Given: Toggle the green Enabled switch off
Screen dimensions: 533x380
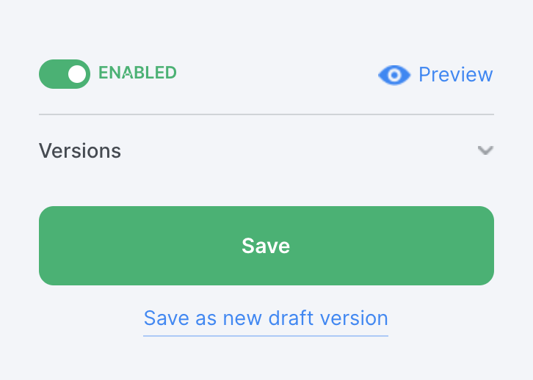Looking at the screenshot, I should pos(65,74).
